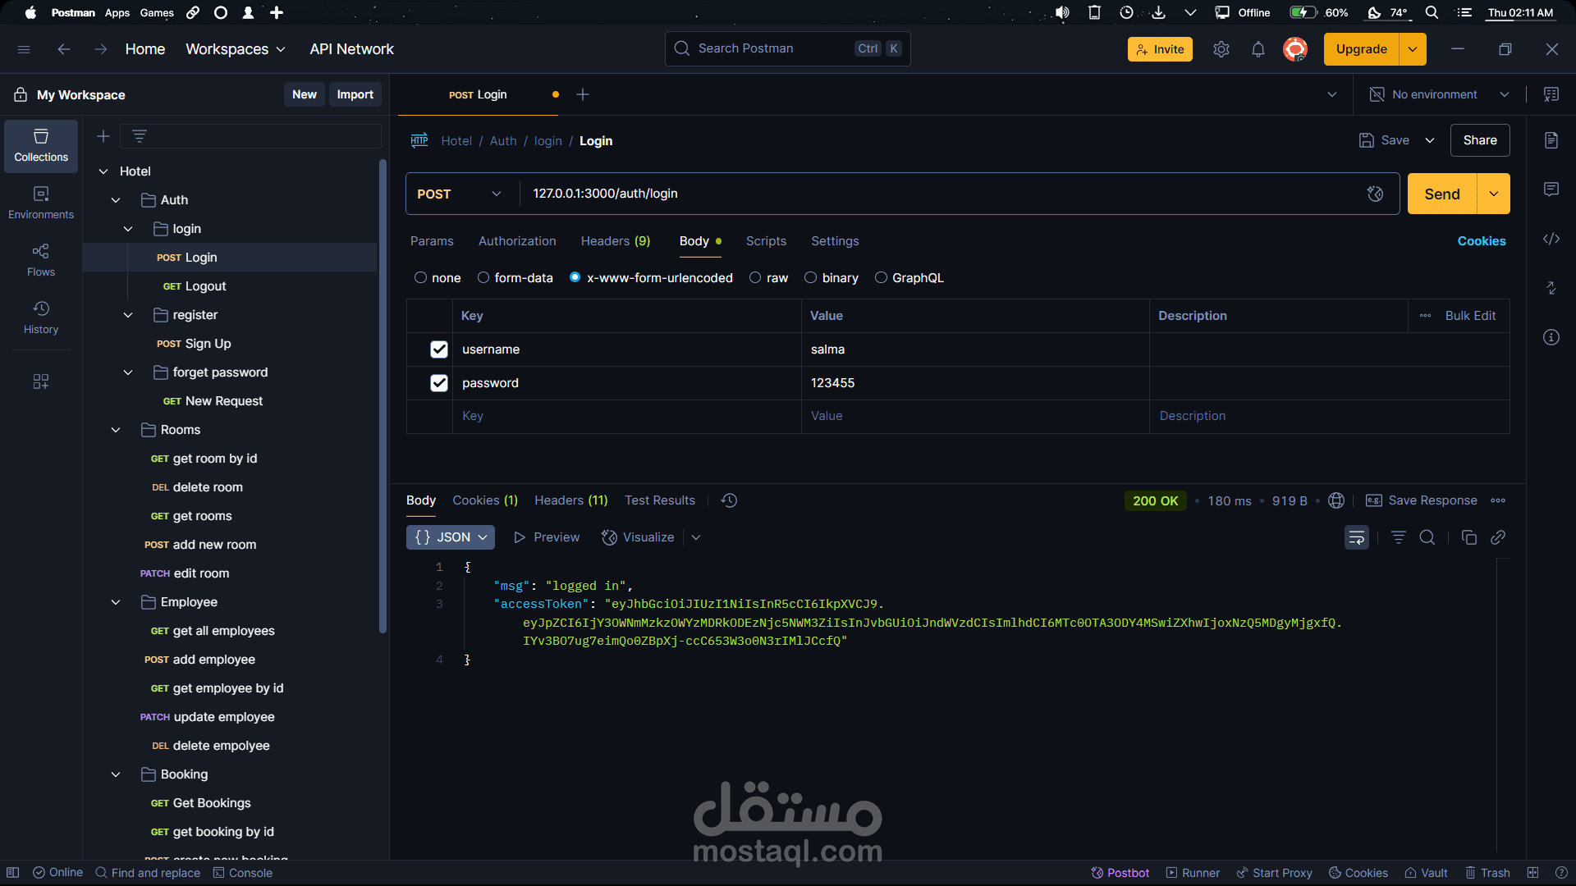The width and height of the screenshot is (1576, 886).
Task: Open the Headers (9) request tab
Action: tap(616, 241)
